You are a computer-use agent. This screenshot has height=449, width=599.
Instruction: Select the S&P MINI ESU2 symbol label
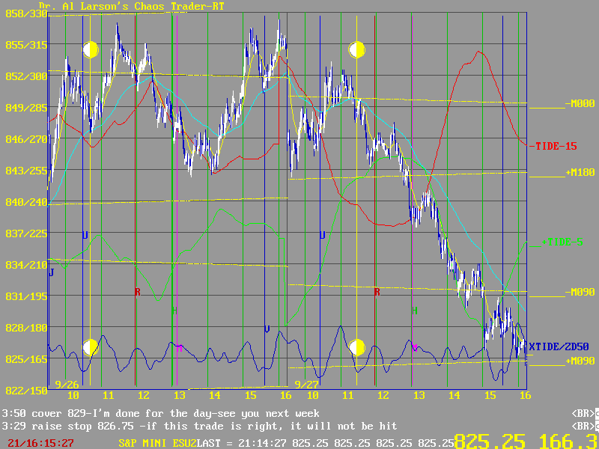[156, 443]
